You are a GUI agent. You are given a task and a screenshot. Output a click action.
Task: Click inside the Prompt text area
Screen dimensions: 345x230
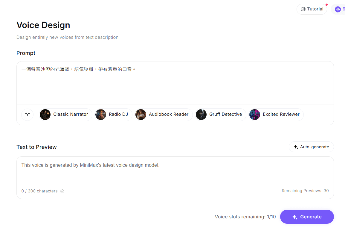click(x=175, y=83)
